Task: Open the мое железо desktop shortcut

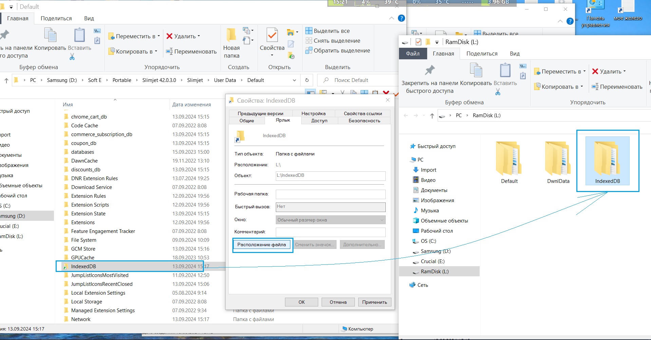Action: click(x=628, y=10)
